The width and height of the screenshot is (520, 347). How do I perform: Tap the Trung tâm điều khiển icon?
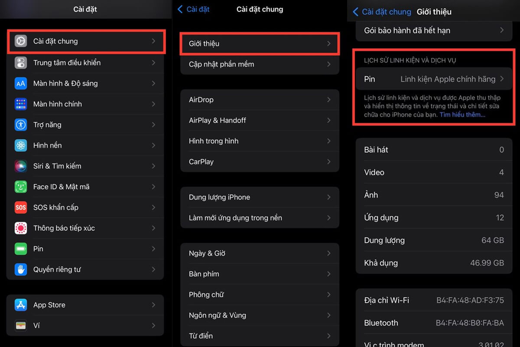[21, 62]
